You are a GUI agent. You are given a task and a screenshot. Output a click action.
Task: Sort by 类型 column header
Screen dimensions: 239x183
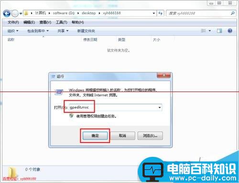pos(121,40)
